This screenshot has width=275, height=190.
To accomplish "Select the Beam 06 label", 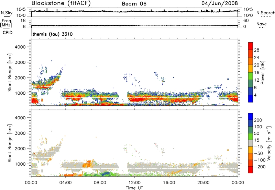I will (134, 4).
